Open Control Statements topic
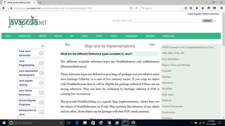The height and width of the screenshot is (126, 225). pyautogui.click(x=173, y=106)
